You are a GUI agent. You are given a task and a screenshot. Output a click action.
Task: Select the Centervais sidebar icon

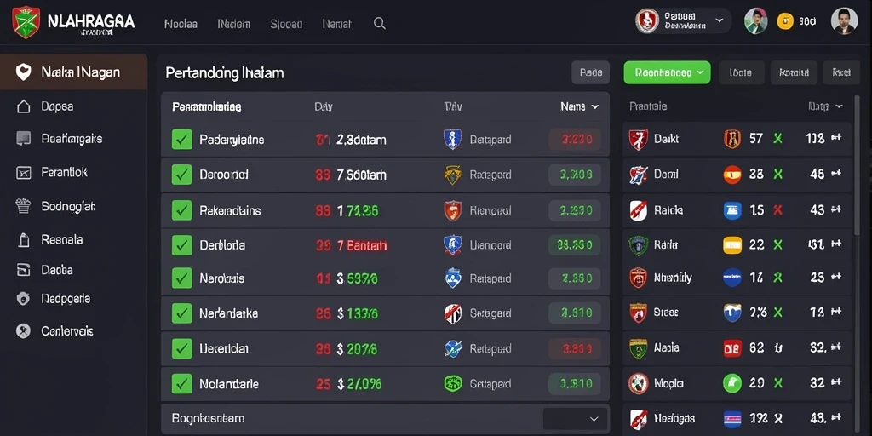23,331
